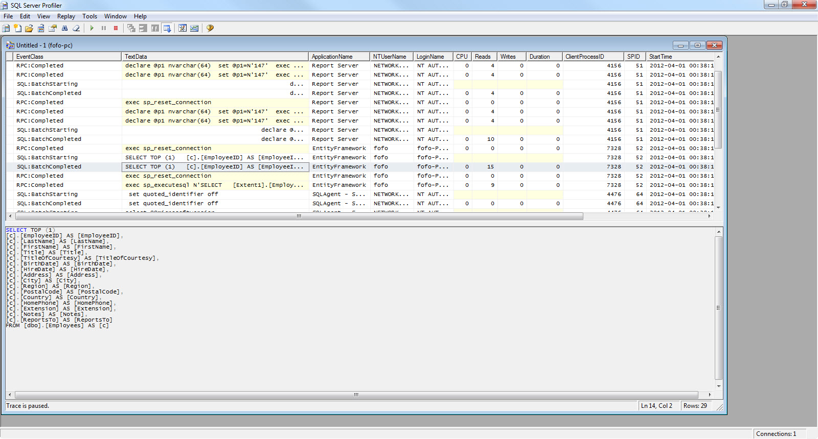Select the SQL:BatchCompleted row with 15 reads
818x439 pixels.
(360, 167)
